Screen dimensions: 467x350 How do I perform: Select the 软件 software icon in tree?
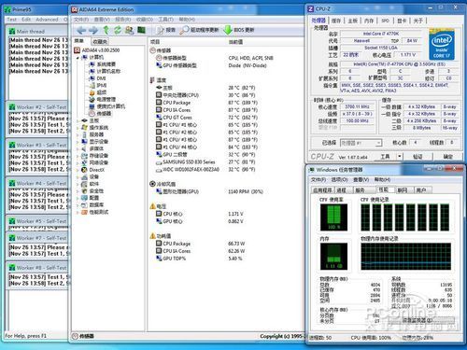[84, 184]
